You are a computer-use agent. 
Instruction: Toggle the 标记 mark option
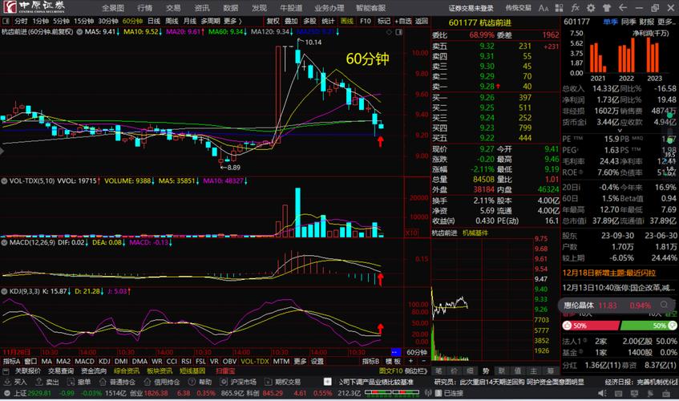coord(384,21)
